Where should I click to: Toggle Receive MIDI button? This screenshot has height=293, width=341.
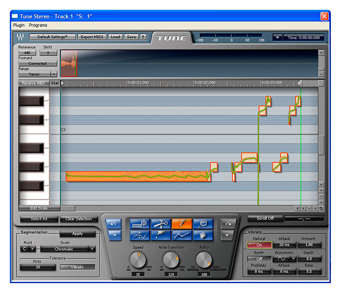click(x=33, y=83)
